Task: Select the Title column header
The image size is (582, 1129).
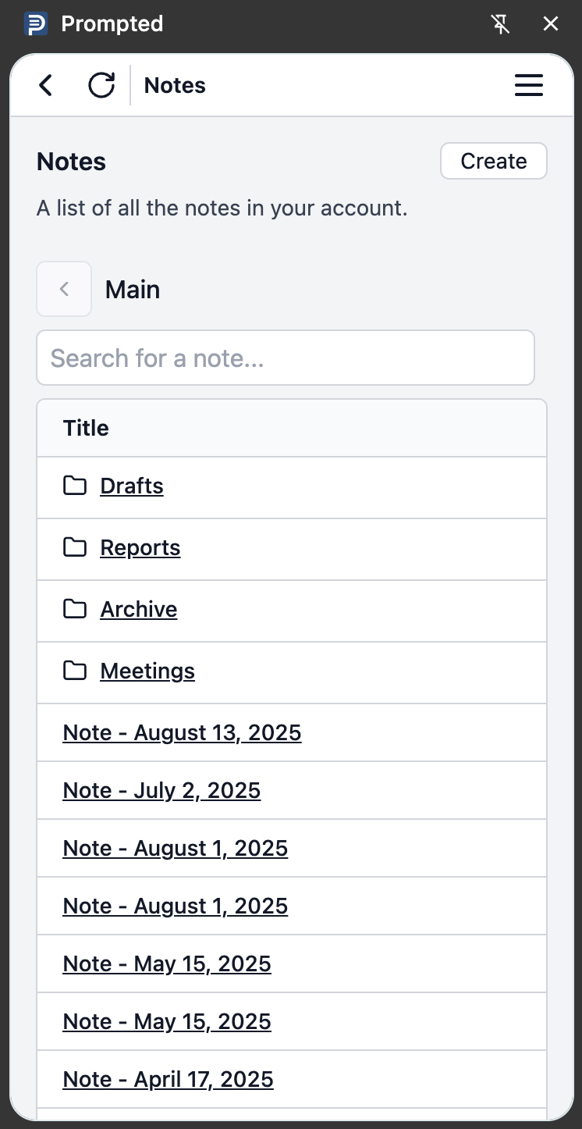Action: (85, 428)
